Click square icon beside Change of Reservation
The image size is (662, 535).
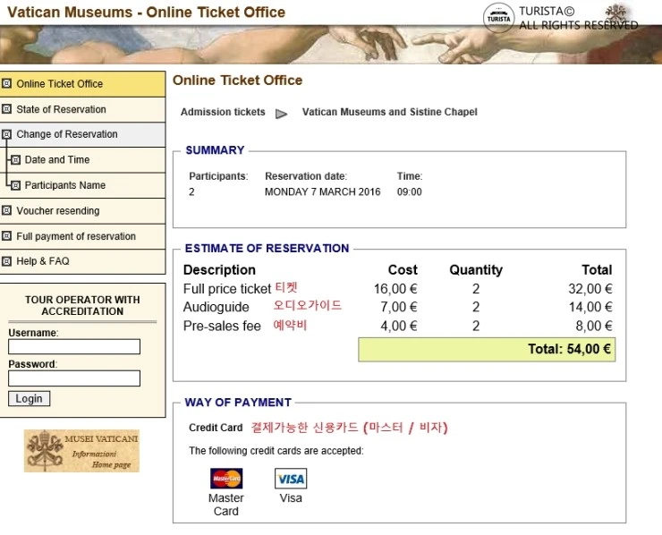[6, 135]
